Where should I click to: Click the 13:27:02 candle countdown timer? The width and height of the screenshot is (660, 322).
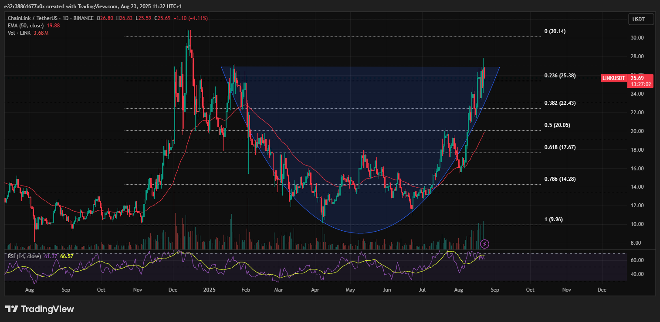(640, 84)
